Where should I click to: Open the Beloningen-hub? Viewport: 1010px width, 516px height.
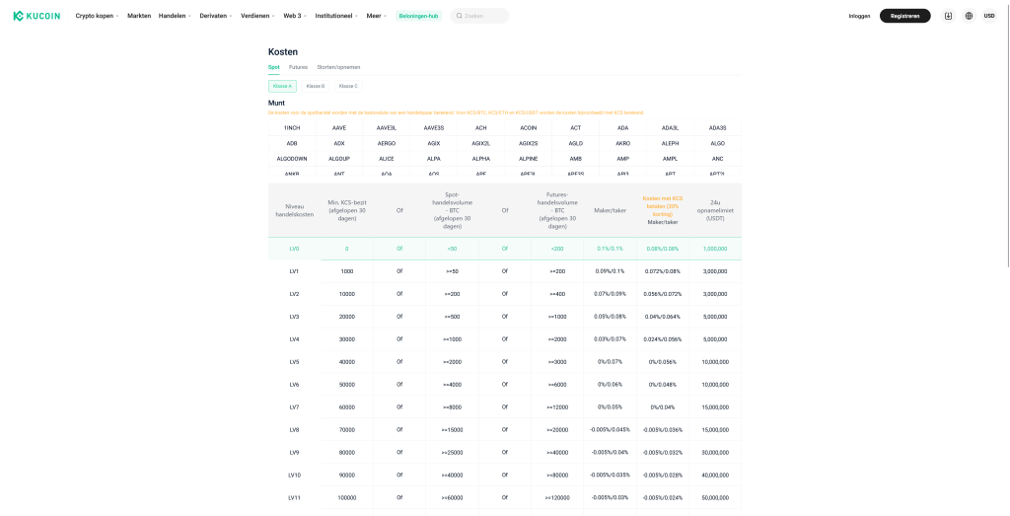coord(418,16)
